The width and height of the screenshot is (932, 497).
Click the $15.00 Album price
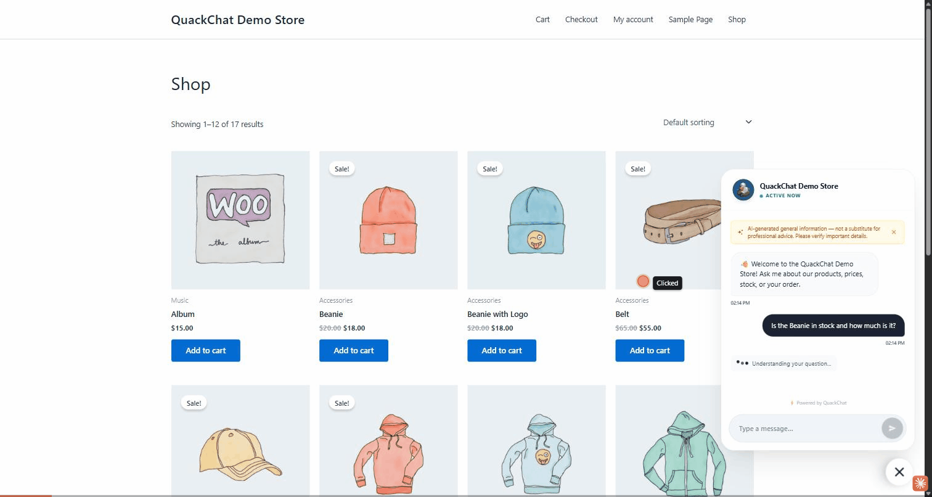pos(182,328)
